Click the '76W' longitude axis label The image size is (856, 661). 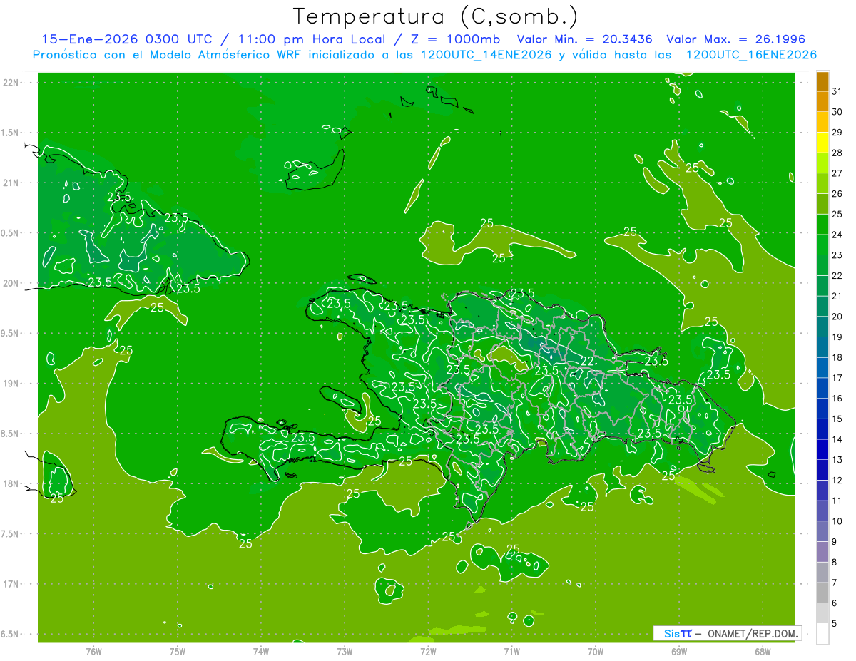coord(93,652)
